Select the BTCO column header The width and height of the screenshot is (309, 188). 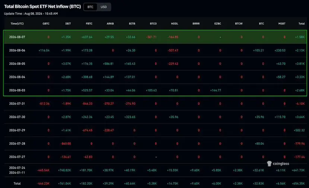pos(153,23)
